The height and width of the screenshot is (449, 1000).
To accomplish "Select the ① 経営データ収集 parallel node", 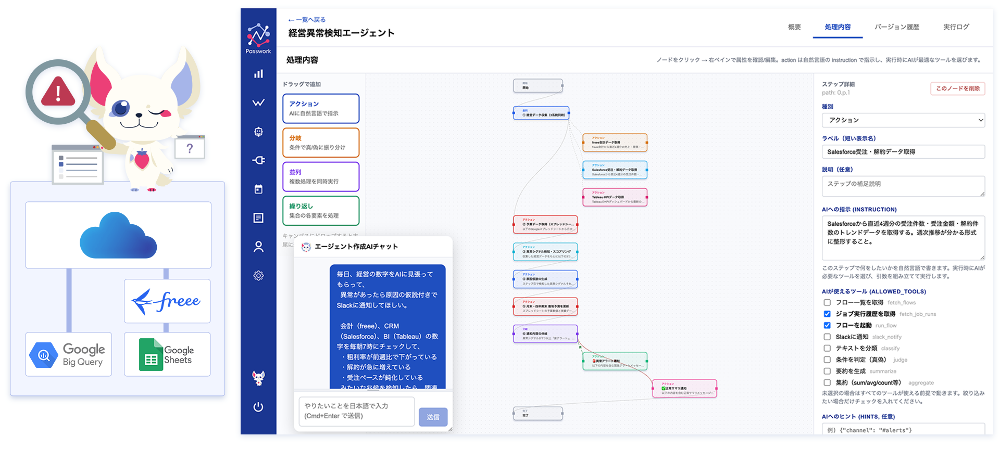I will pos(541,113).
